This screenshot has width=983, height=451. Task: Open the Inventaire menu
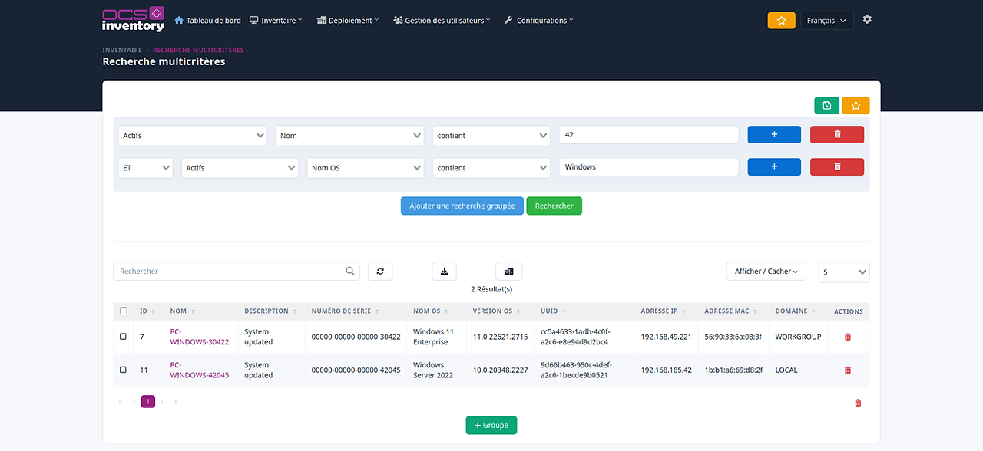tap(276, 21)
